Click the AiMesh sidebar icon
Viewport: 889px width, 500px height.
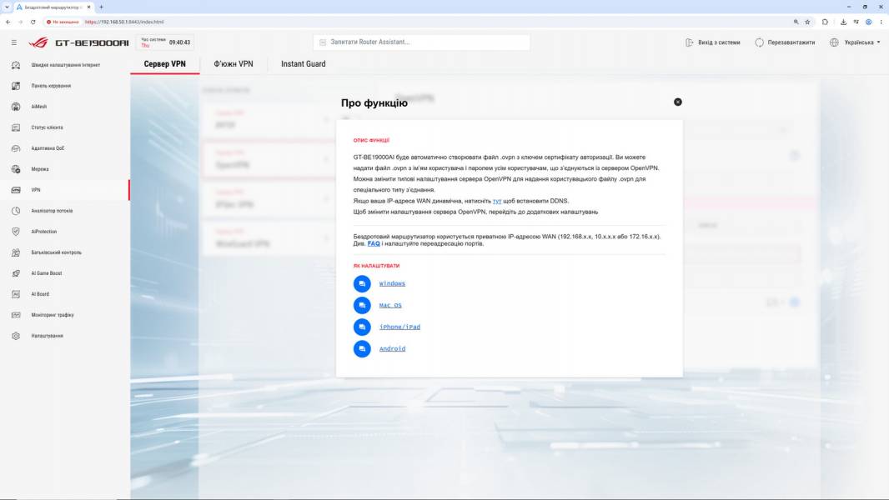[x=16, y=107]
